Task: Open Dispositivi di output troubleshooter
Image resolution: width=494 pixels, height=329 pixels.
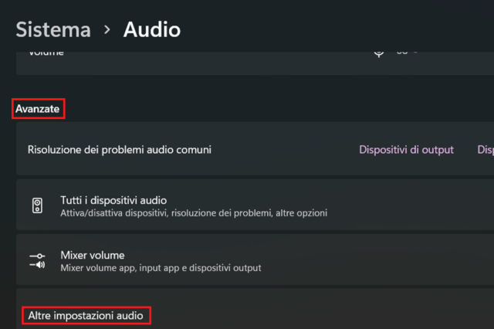Action: [406, 150]
